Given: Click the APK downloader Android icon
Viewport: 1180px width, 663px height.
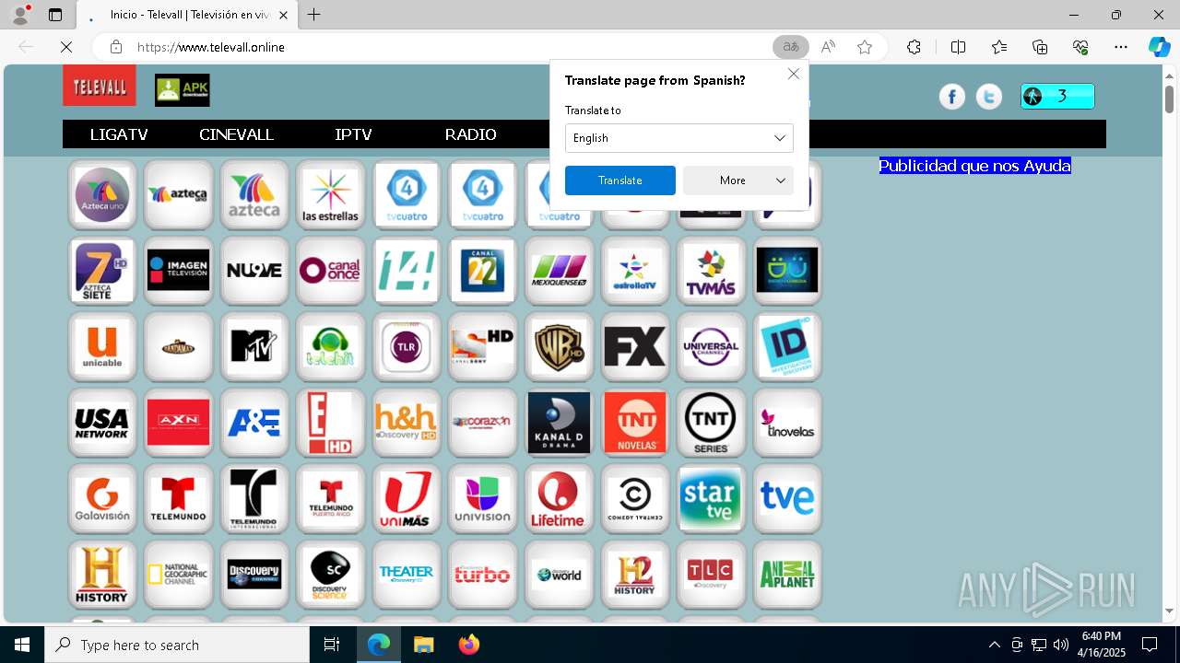Looking at the screenshot, I should coord(183,89).
